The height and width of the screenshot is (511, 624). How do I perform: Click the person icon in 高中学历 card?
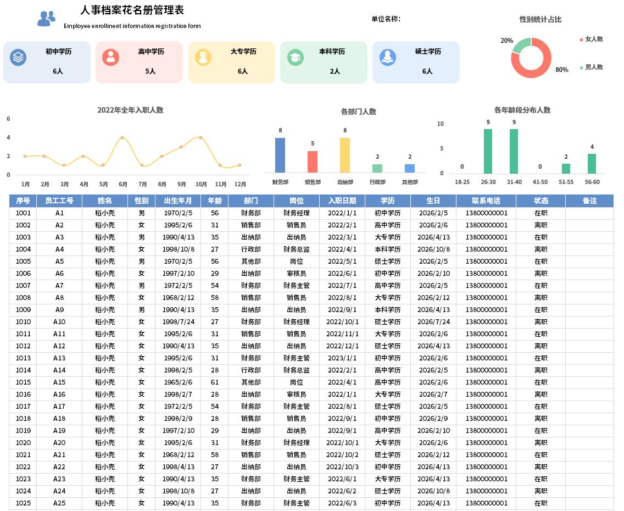(x=110, y=57)
